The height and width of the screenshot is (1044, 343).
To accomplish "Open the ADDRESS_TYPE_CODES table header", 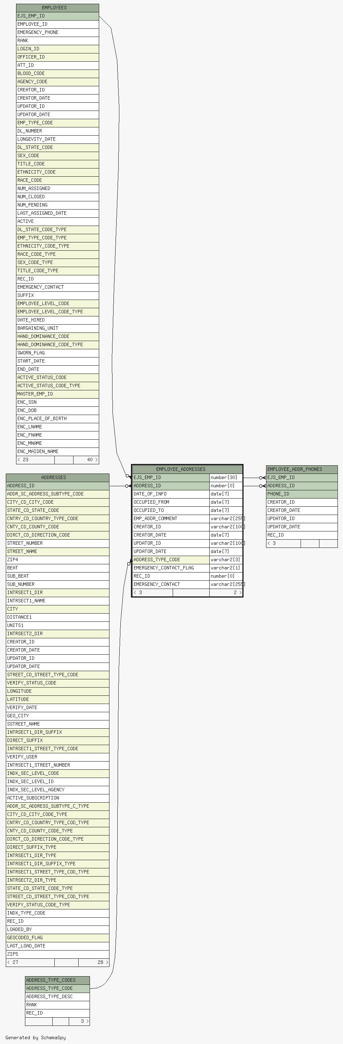I will (57, 980).
